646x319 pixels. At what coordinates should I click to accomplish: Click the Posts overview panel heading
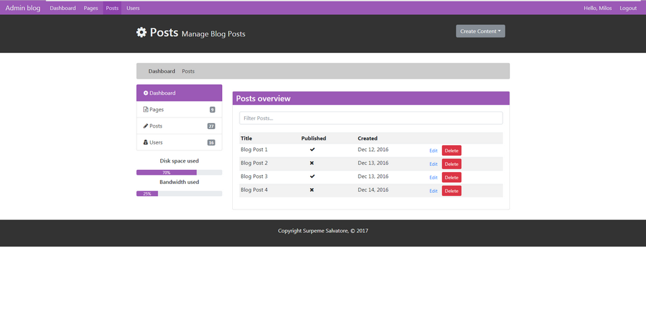coord(371,99)
